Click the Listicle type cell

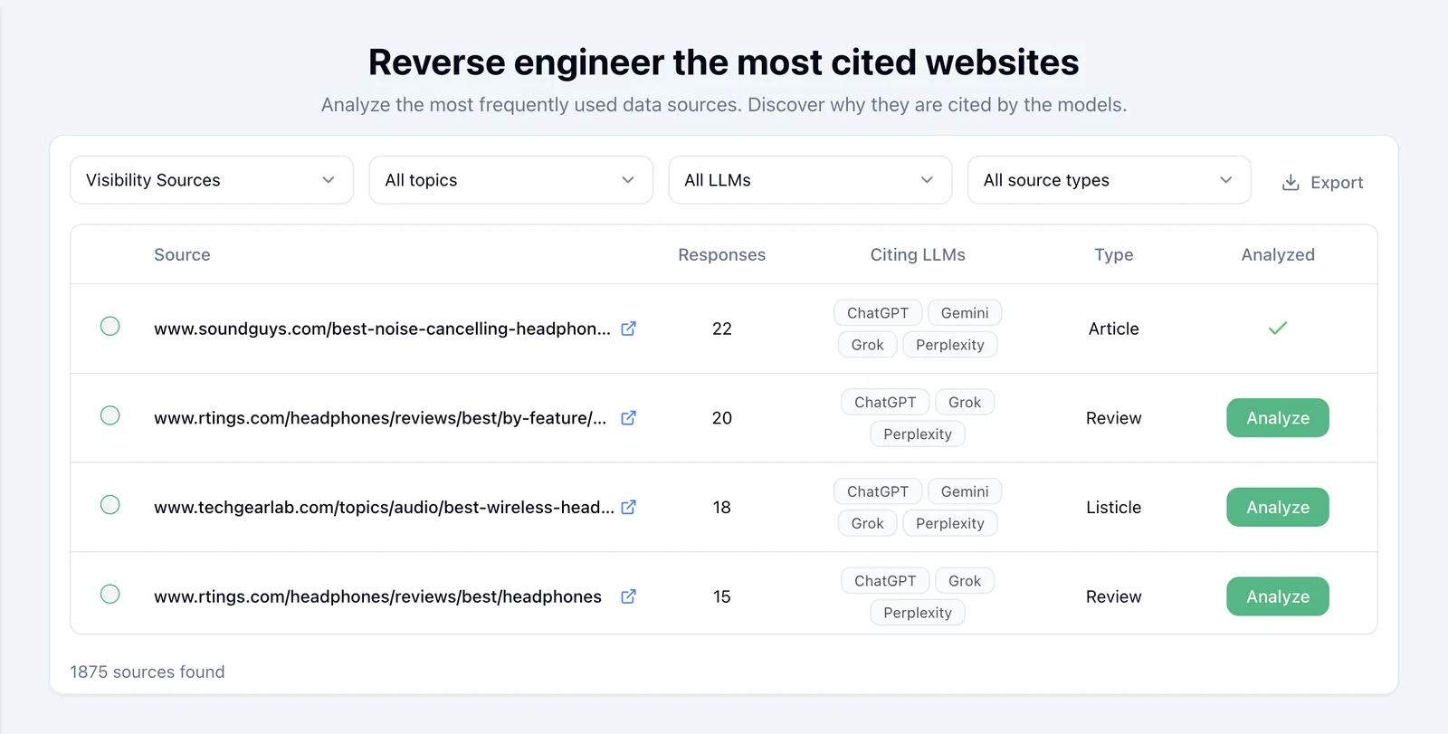(x=1114, y=507)
